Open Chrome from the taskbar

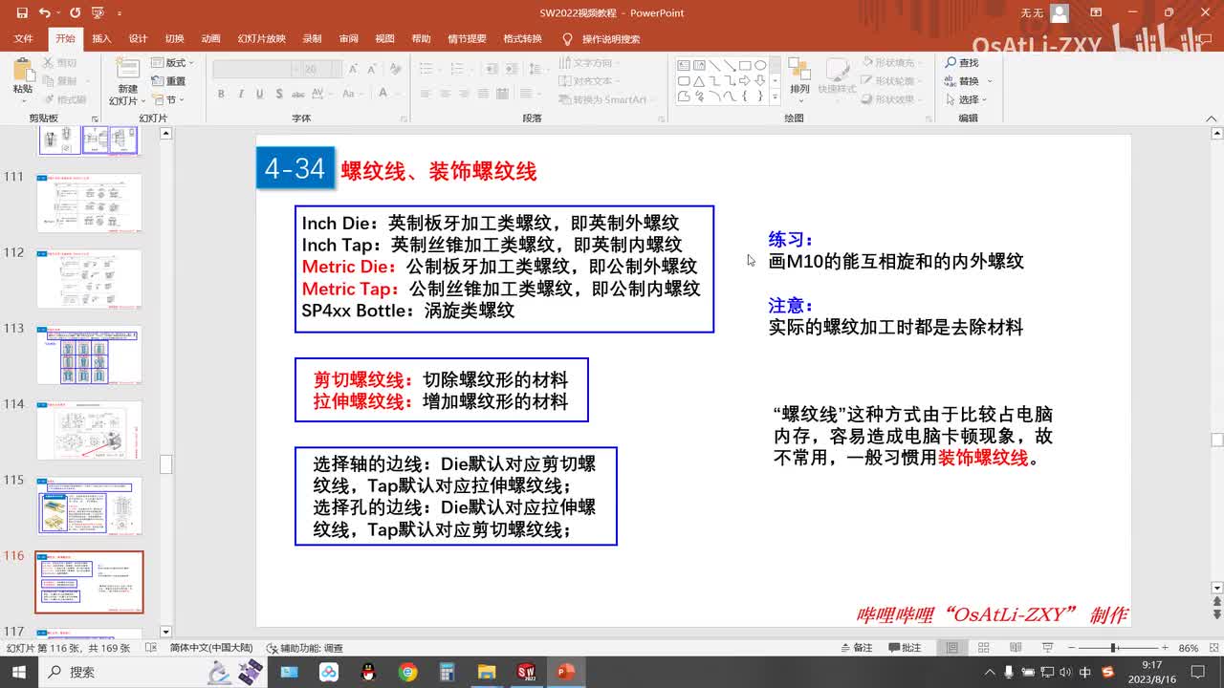tap(407, 672)
